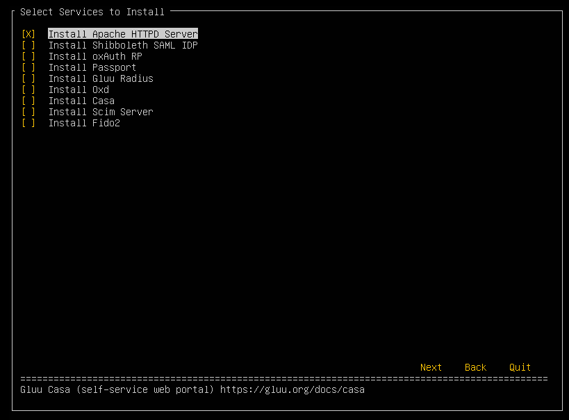Click the Install Casa label text
Image resolution: width=569 pixels, height=420 pixels.
click(81, 101)
